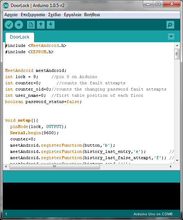183x220 pixels.
Task: Open the Βοήθεια menu
Action: 92,15
